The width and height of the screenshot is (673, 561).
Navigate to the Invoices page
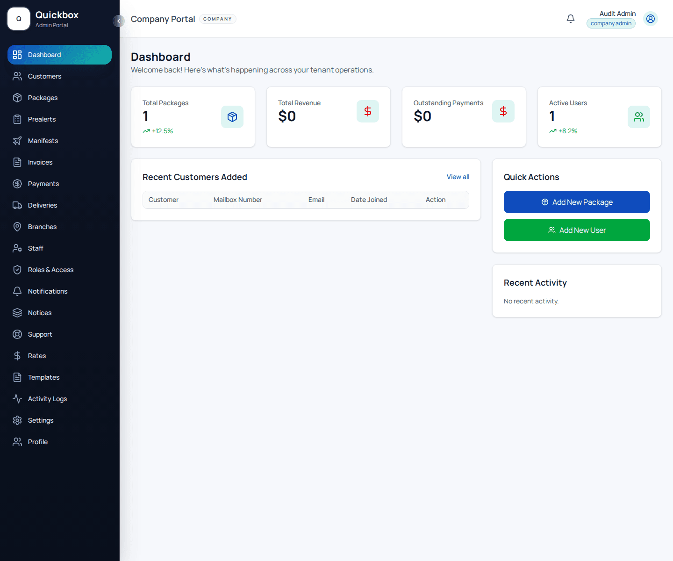[40, 162]
